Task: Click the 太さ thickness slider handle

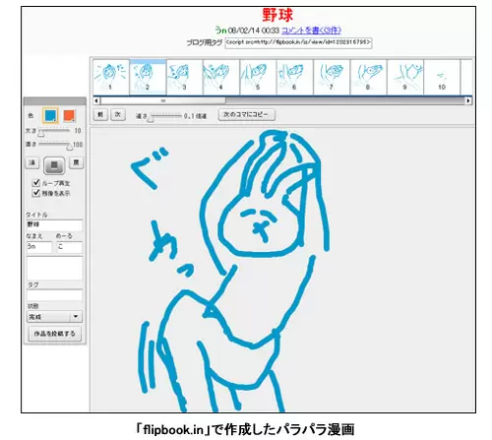Action: pos(41,133)
